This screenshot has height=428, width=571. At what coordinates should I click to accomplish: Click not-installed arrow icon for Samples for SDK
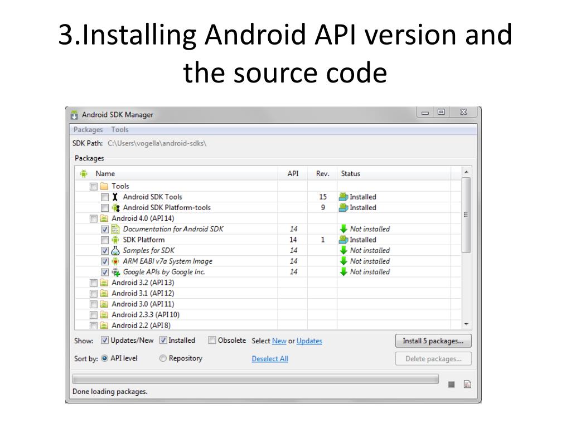pos(343,250)
